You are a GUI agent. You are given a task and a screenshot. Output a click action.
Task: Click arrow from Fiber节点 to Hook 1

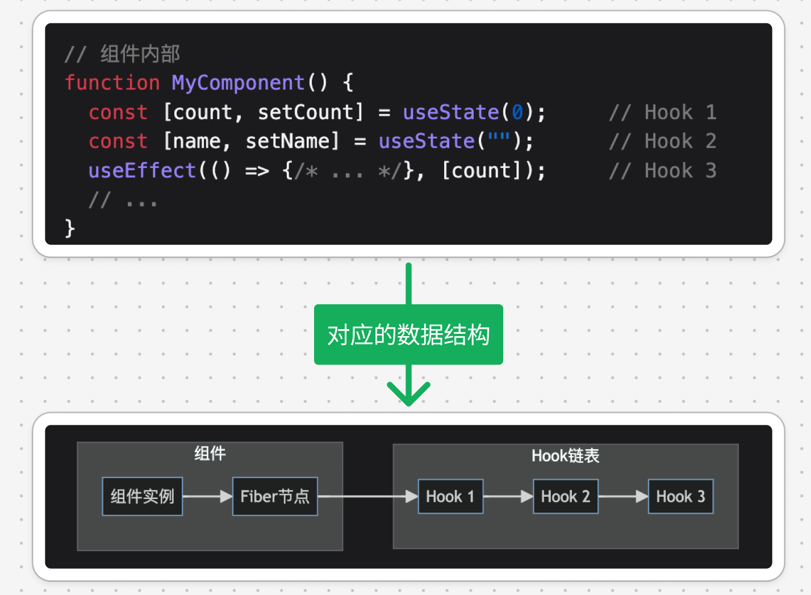(x=367, y=496)
